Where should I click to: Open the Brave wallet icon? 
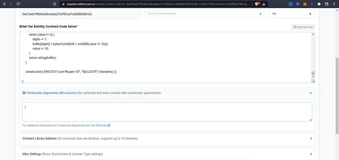(327, 4)
